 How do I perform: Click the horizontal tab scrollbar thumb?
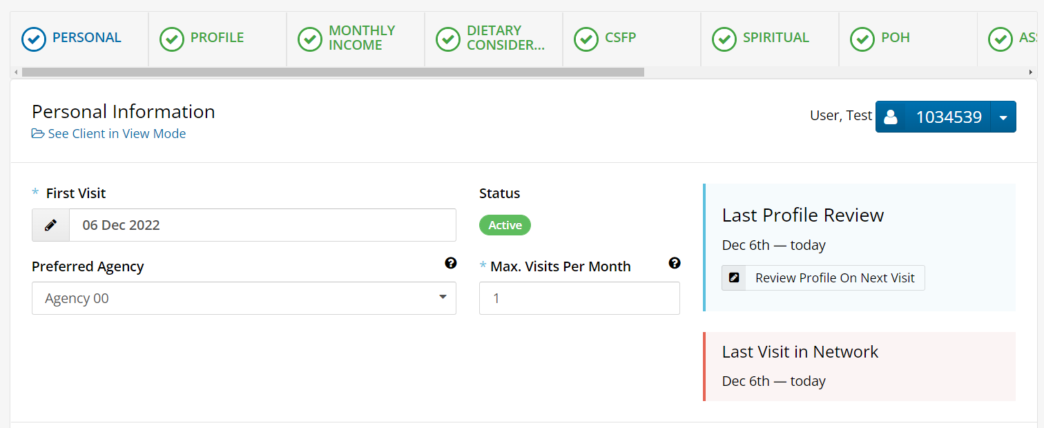click(x=333, y=72)
